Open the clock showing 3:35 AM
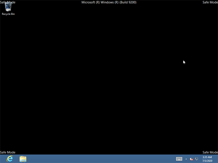The image size is (218, 163). coord(207,159)
